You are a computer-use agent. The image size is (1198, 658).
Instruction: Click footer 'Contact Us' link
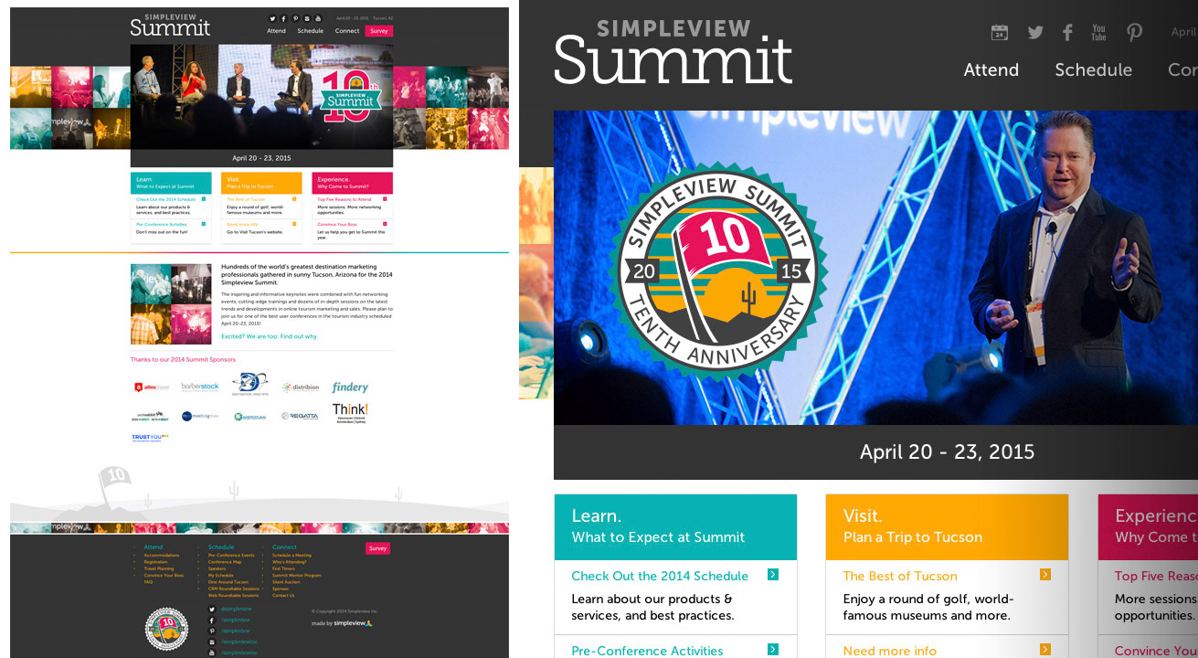283,595
